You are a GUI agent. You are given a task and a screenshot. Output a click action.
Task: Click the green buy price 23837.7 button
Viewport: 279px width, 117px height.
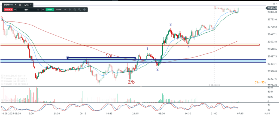click(50, 10)
